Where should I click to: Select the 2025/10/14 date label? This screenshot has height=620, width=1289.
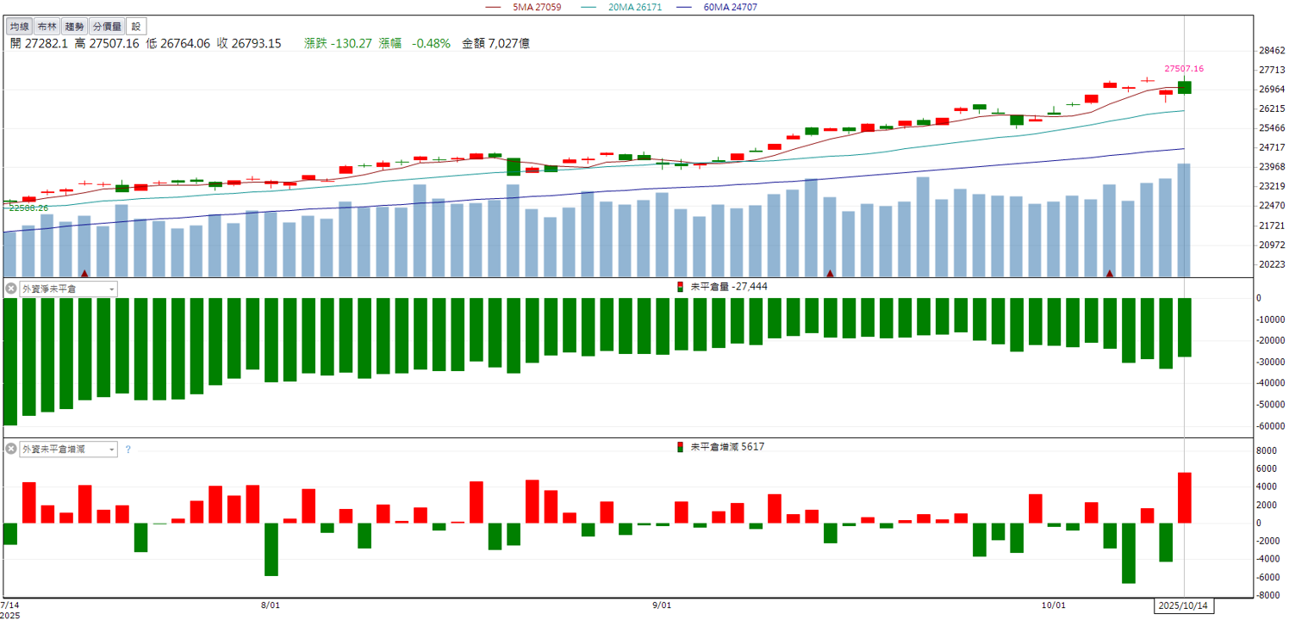tap(1185, 605)
